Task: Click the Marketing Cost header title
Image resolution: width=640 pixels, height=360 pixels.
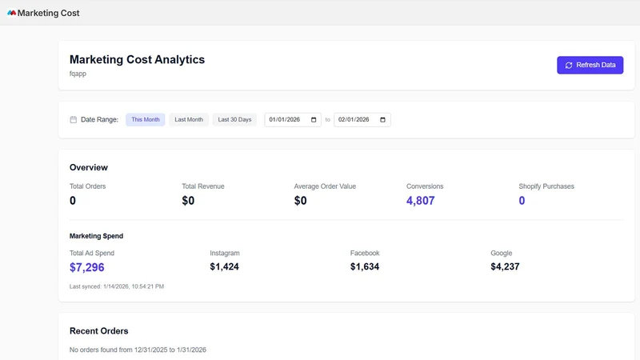Action: point(48,13)
